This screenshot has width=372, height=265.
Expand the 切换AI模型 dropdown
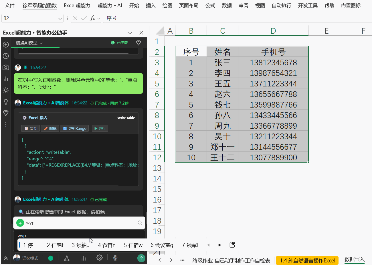[x=29, y=43]
